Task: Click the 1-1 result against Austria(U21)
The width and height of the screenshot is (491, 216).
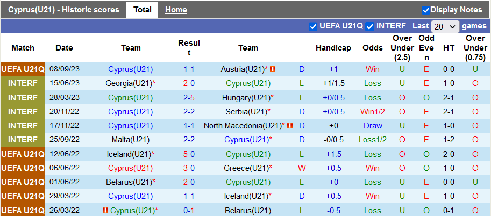Action: 189,69
